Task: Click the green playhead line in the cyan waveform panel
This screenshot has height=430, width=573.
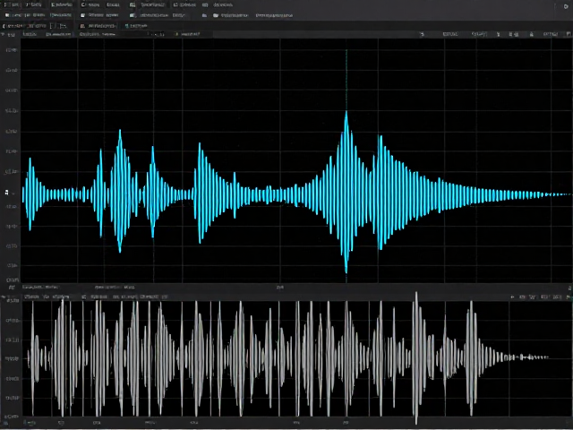Action: tap(346, 81)
